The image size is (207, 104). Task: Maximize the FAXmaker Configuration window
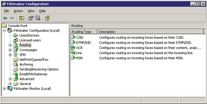tap(198, 4)
